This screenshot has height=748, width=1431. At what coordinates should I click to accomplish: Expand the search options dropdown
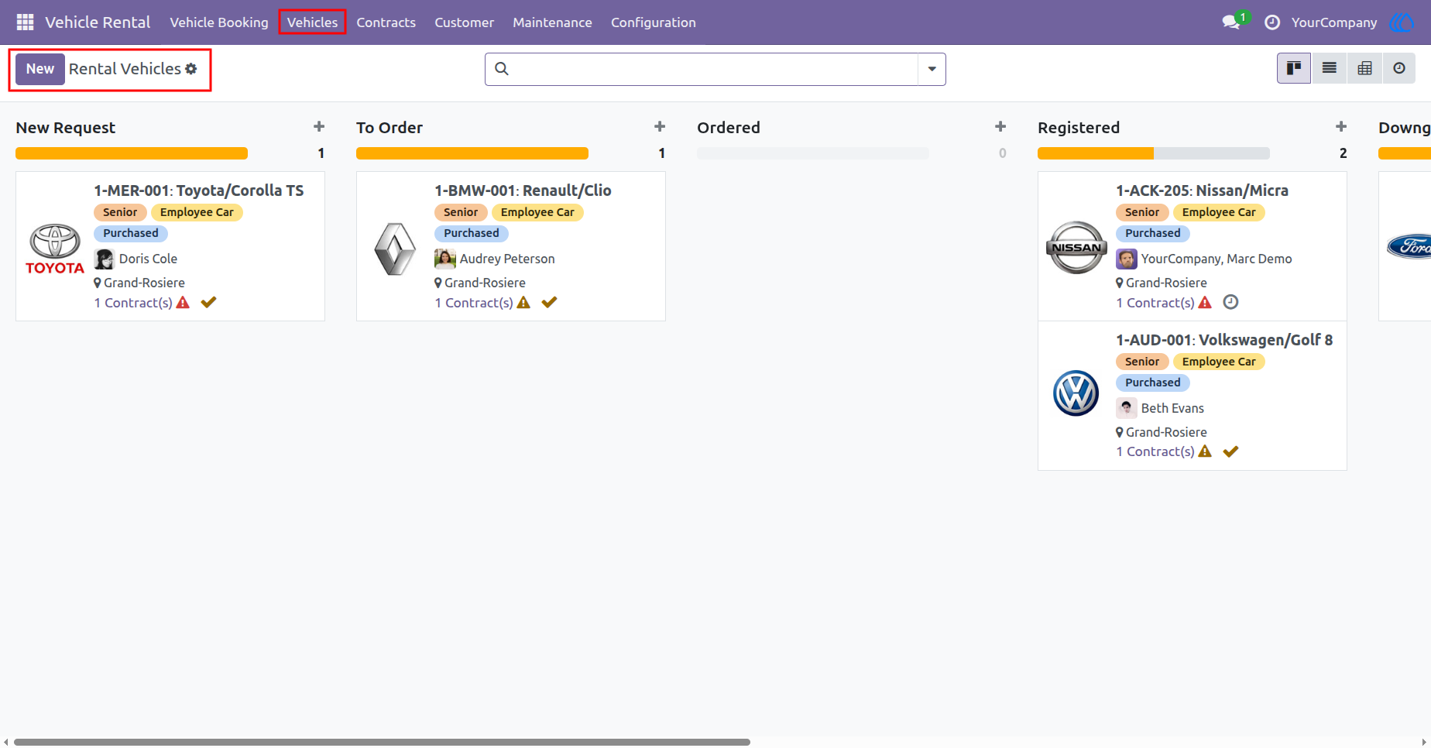pos(932,69)
